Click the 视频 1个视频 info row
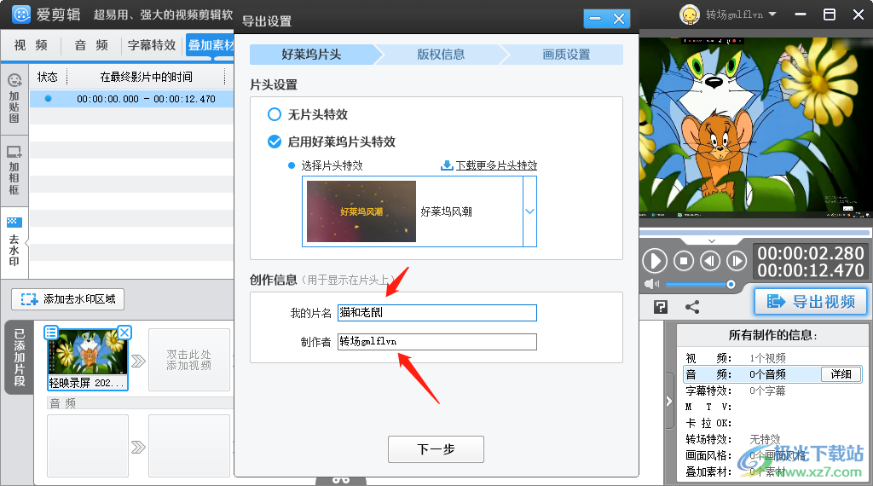Screen dimensions: 873x486 tap(772, 358)
